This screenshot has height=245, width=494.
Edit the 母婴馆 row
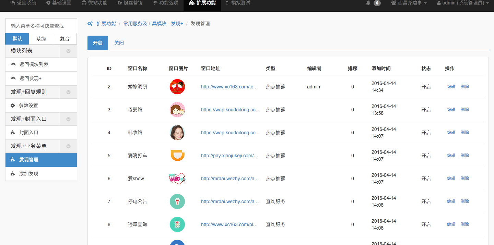(x=451, y=110)
